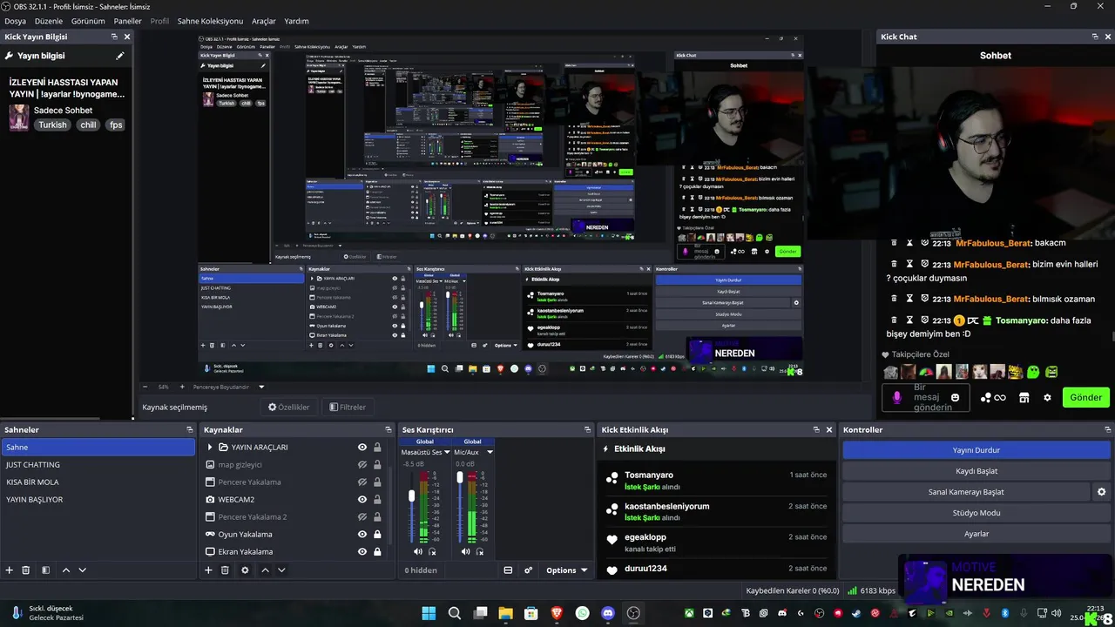This screenshot has height=627, width=1115.
Task: Open Kick chat shop icon
Action: pos(1024,398)
